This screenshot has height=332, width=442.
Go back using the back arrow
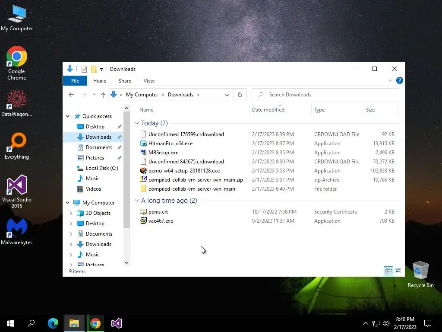point(71,95)
